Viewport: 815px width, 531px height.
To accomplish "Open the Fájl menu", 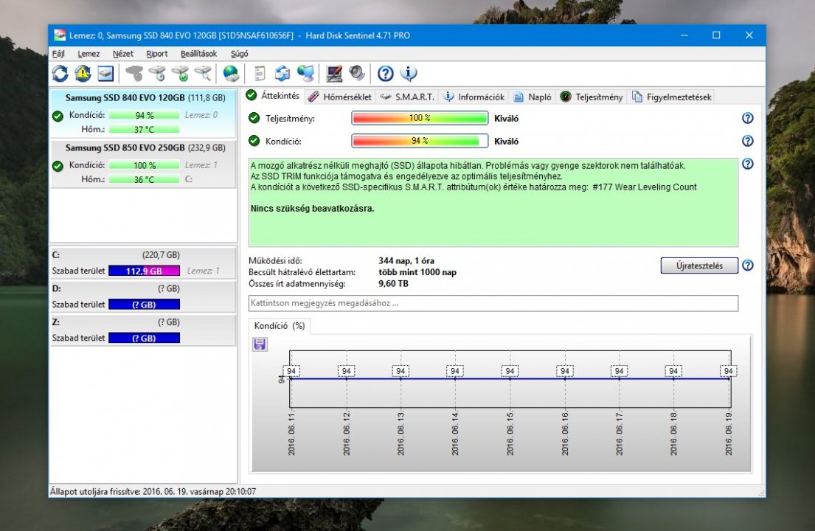I will (58, 54).
